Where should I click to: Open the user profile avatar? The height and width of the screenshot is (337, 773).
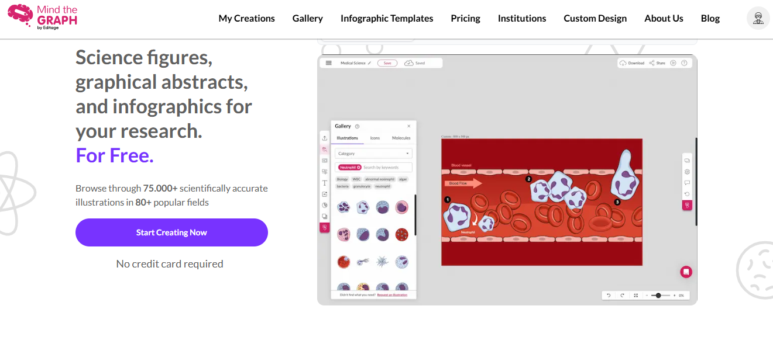[758, 18]
